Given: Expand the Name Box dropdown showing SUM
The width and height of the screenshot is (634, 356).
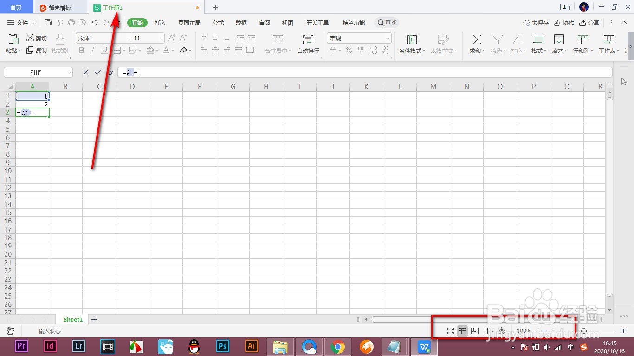Looking at the screenshot, I should tap(70, 72).
